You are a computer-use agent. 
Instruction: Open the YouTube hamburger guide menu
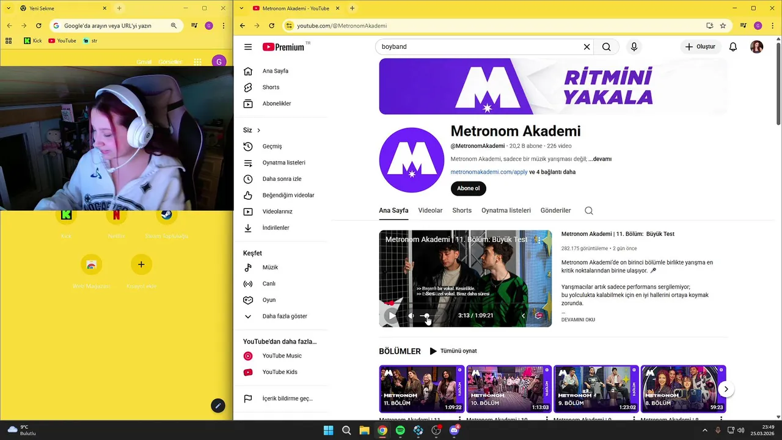pos(247,47)
